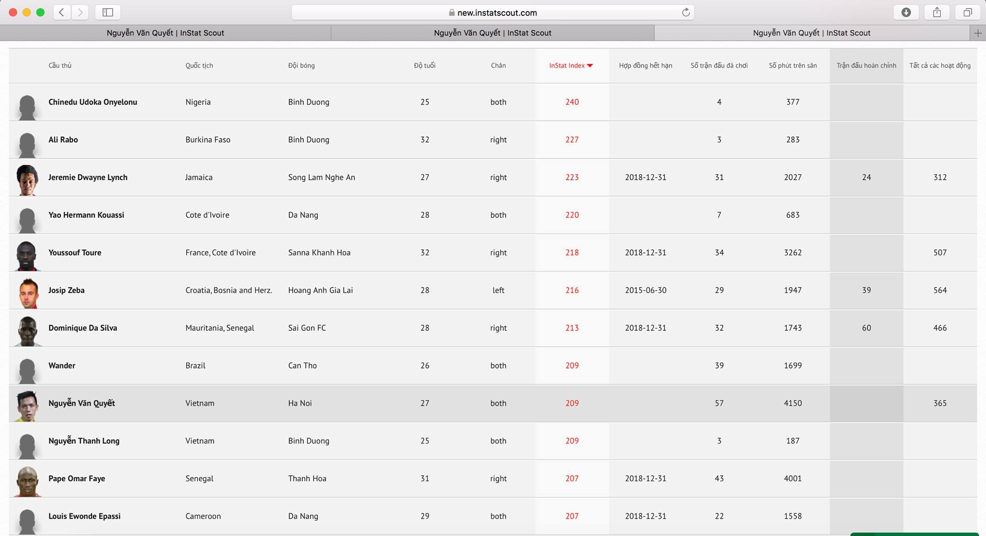Open player Youssouf Toure
Viewport: 986px width, 536px height.
pyautogui.click(x=75, y=252)
